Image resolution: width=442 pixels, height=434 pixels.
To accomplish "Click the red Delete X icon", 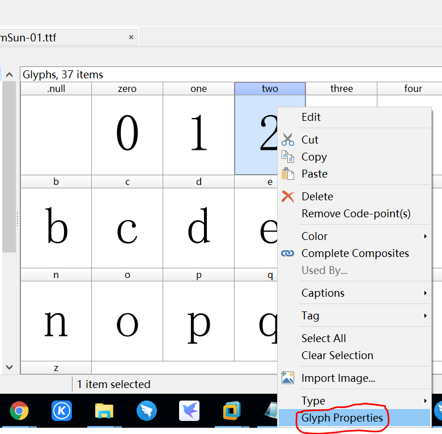I will (x=287, y=196).
